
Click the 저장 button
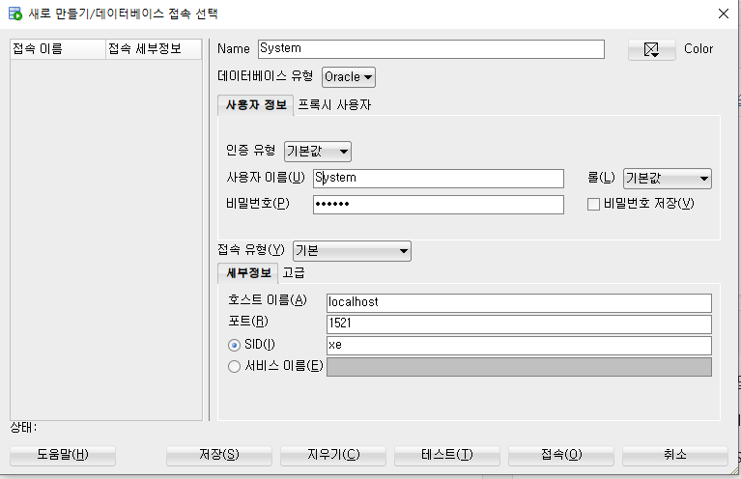(219, 455)
